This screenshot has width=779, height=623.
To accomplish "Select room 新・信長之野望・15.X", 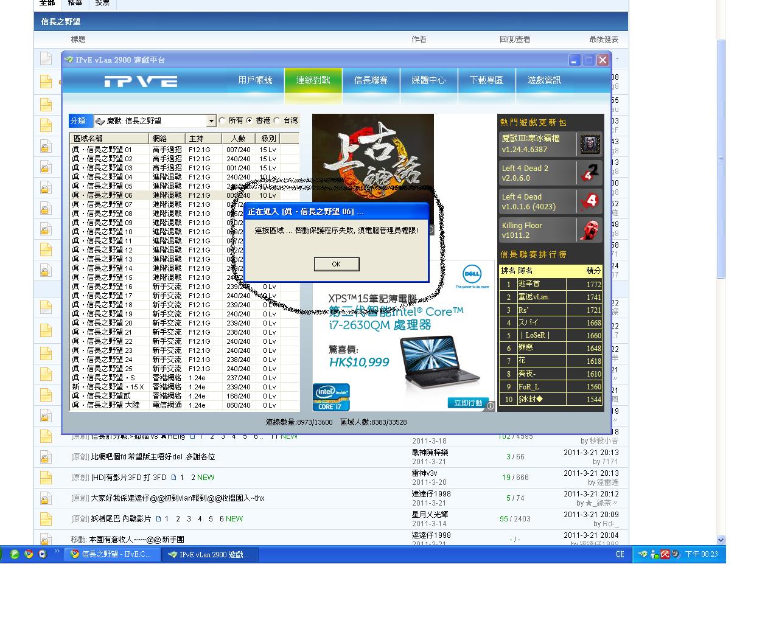I will coord(185,387).
